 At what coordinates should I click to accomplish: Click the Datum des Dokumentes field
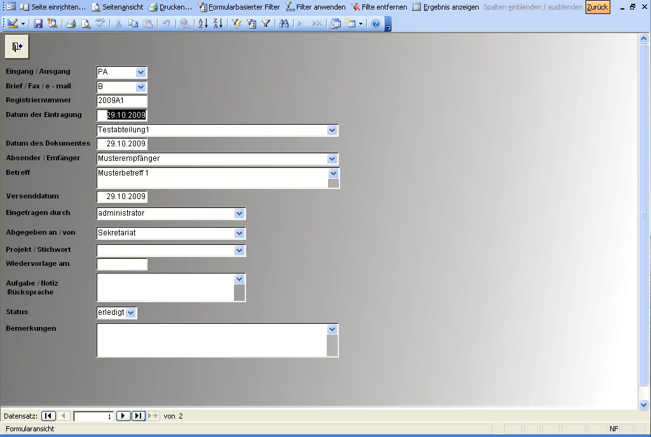pyautogui.click(x=121, y=144)
